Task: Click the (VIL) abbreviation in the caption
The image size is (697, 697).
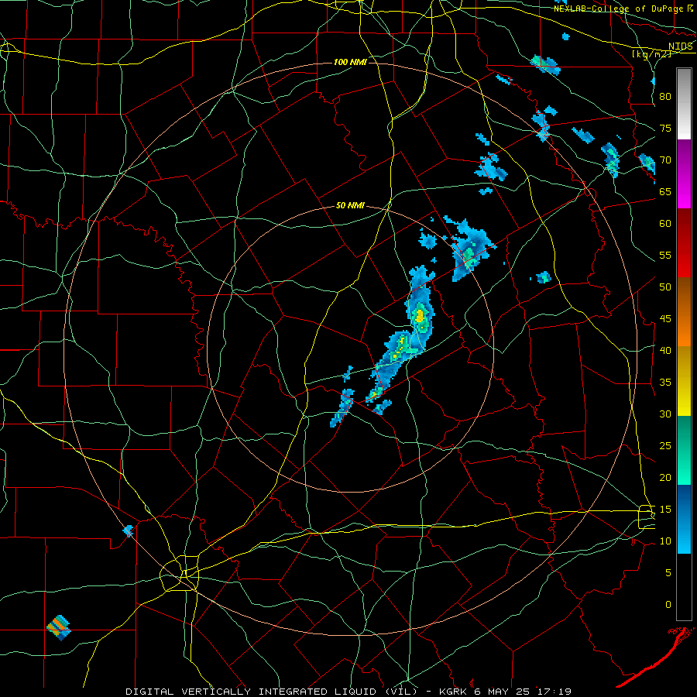Action: coord(401,692)
